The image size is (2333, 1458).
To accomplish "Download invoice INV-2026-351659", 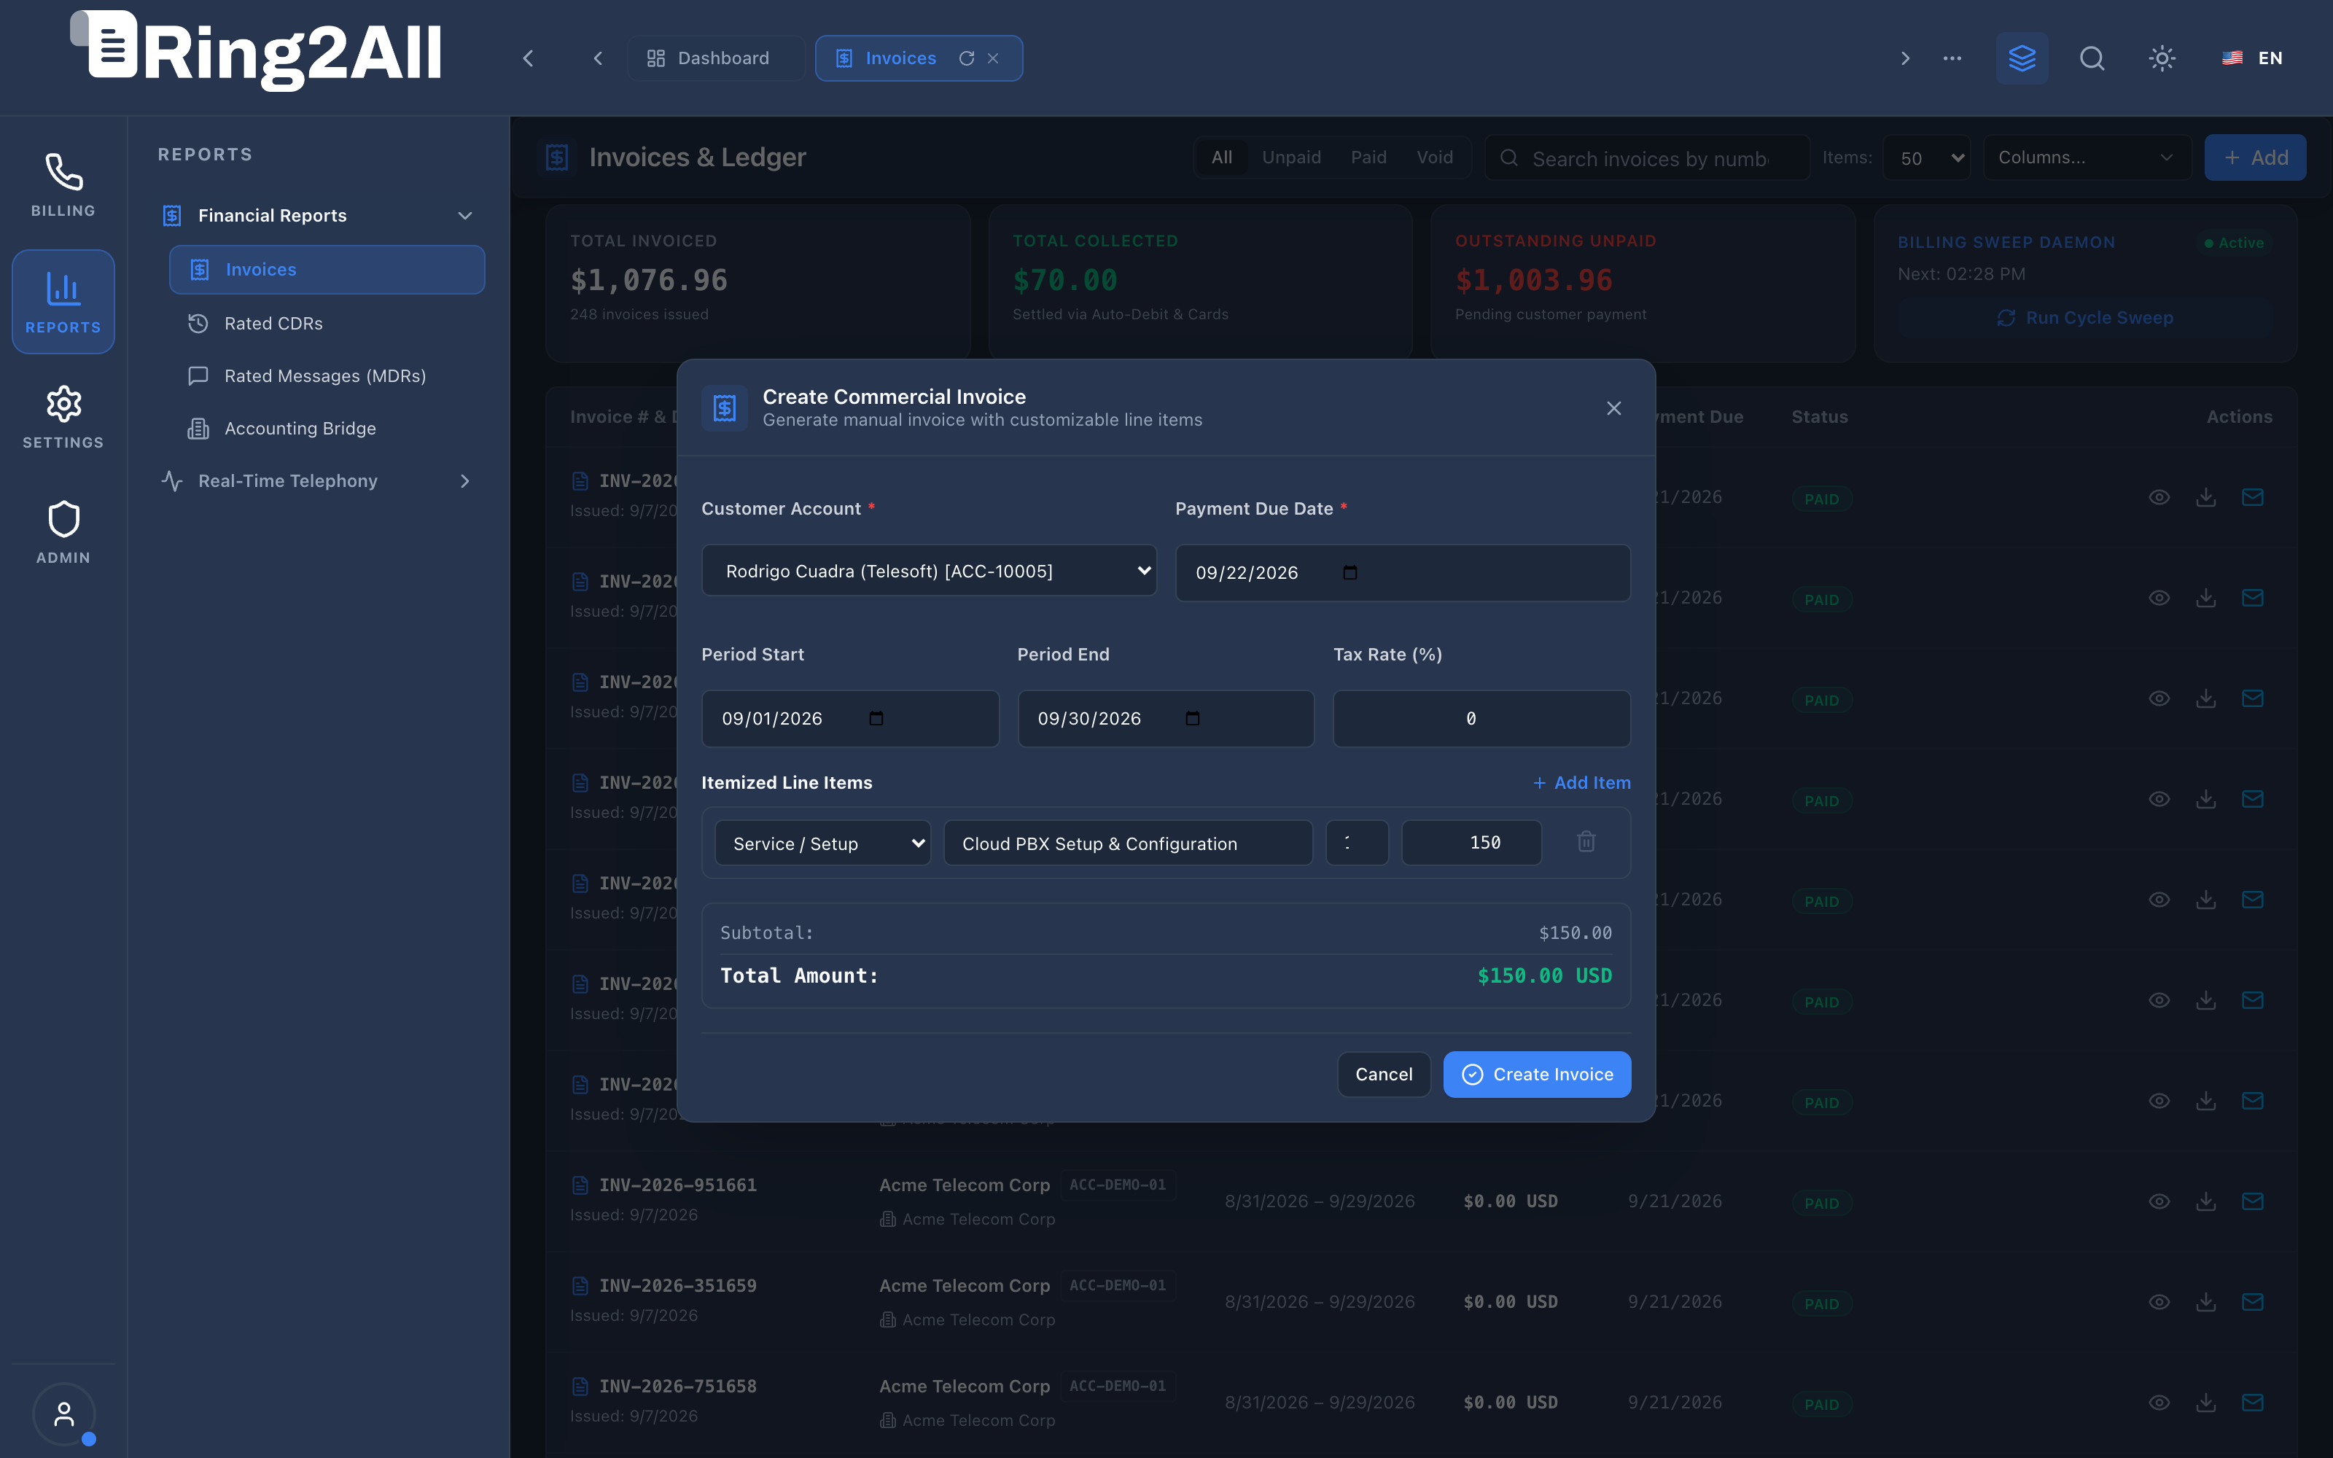I will click(x=2205, y=1302).
